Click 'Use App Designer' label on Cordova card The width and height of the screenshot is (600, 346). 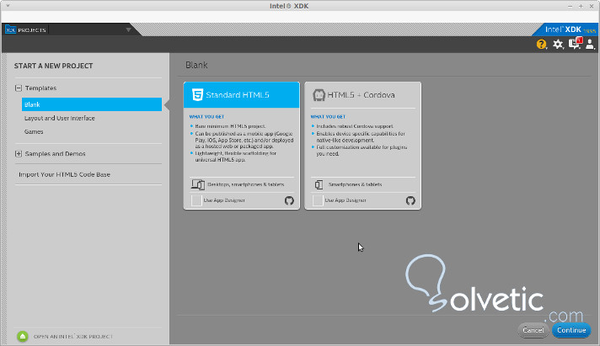pos(346,200)
